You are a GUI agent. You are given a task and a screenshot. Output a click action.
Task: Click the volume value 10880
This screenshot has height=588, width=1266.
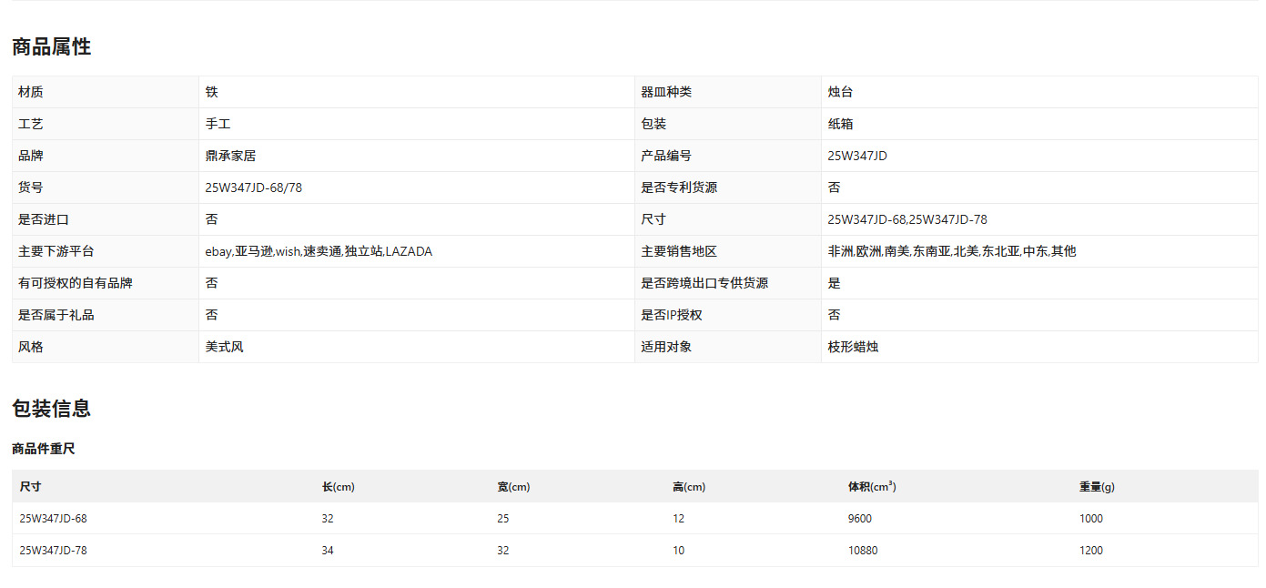coord(863,551)
